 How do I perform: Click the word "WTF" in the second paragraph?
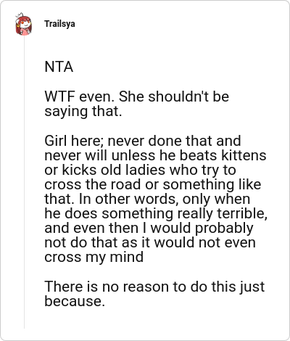point(59,96)
